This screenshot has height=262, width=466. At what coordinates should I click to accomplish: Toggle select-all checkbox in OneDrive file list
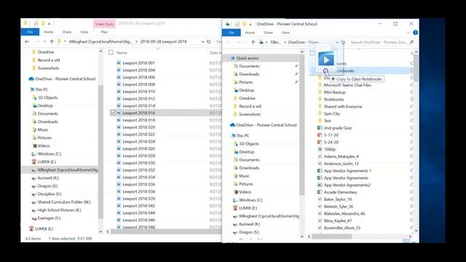[x=312, y=53]
